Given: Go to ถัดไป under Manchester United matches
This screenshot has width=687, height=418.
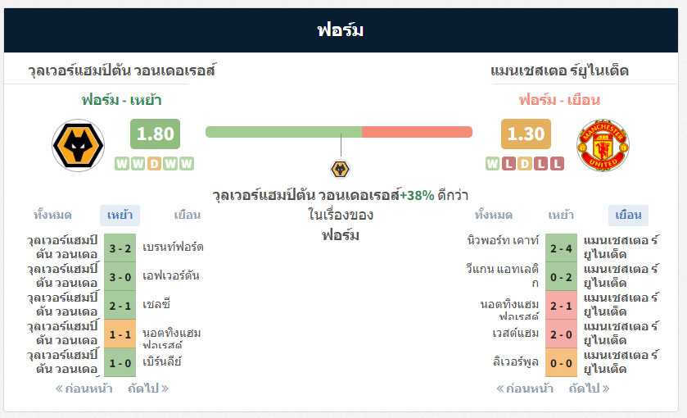Looking at the screenshot, I should click(x=589, y=388).
